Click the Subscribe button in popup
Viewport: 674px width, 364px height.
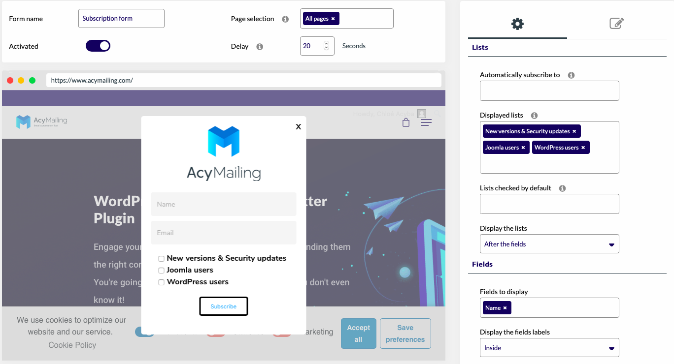point(224,306)
